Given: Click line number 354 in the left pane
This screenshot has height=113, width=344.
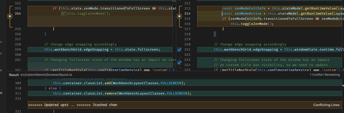Looking at the screenshot, I should [x=18, y=14].
